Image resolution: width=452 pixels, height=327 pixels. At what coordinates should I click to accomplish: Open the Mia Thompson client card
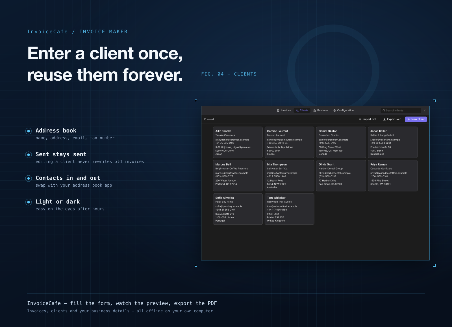289,176
